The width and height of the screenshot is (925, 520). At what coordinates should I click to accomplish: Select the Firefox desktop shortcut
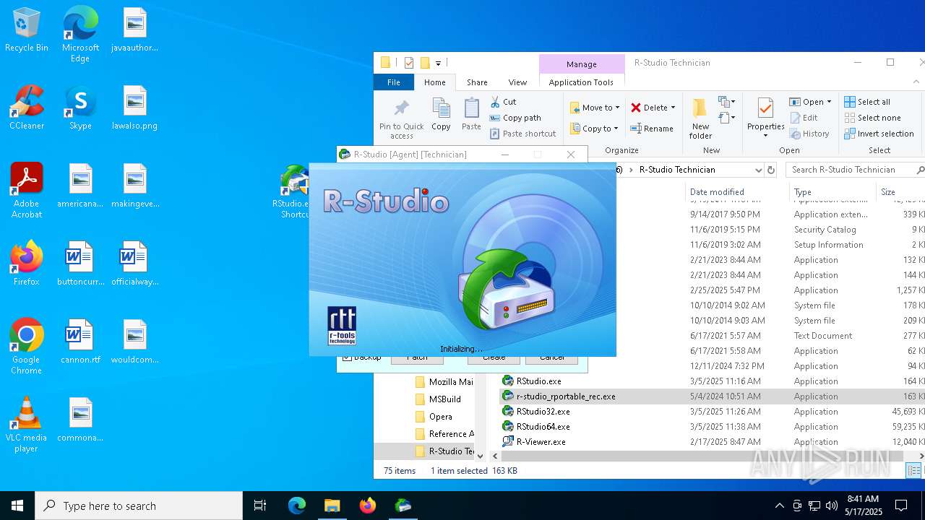pos(27,264)
